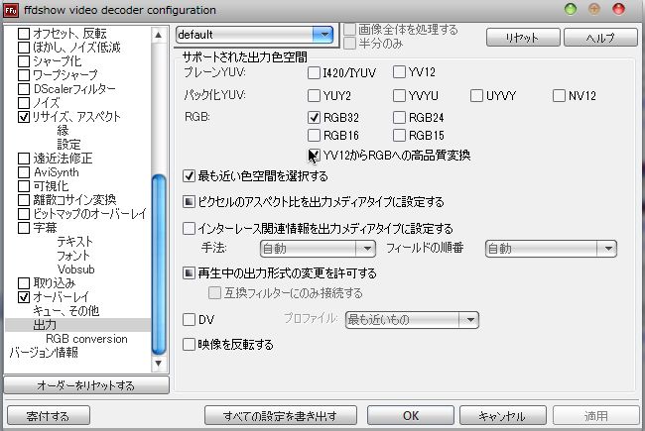Toggle YV12からRGBへの高品質変換 checkbox
The image size is (645, 431).
pyautogui.click(x=314, y=156)
